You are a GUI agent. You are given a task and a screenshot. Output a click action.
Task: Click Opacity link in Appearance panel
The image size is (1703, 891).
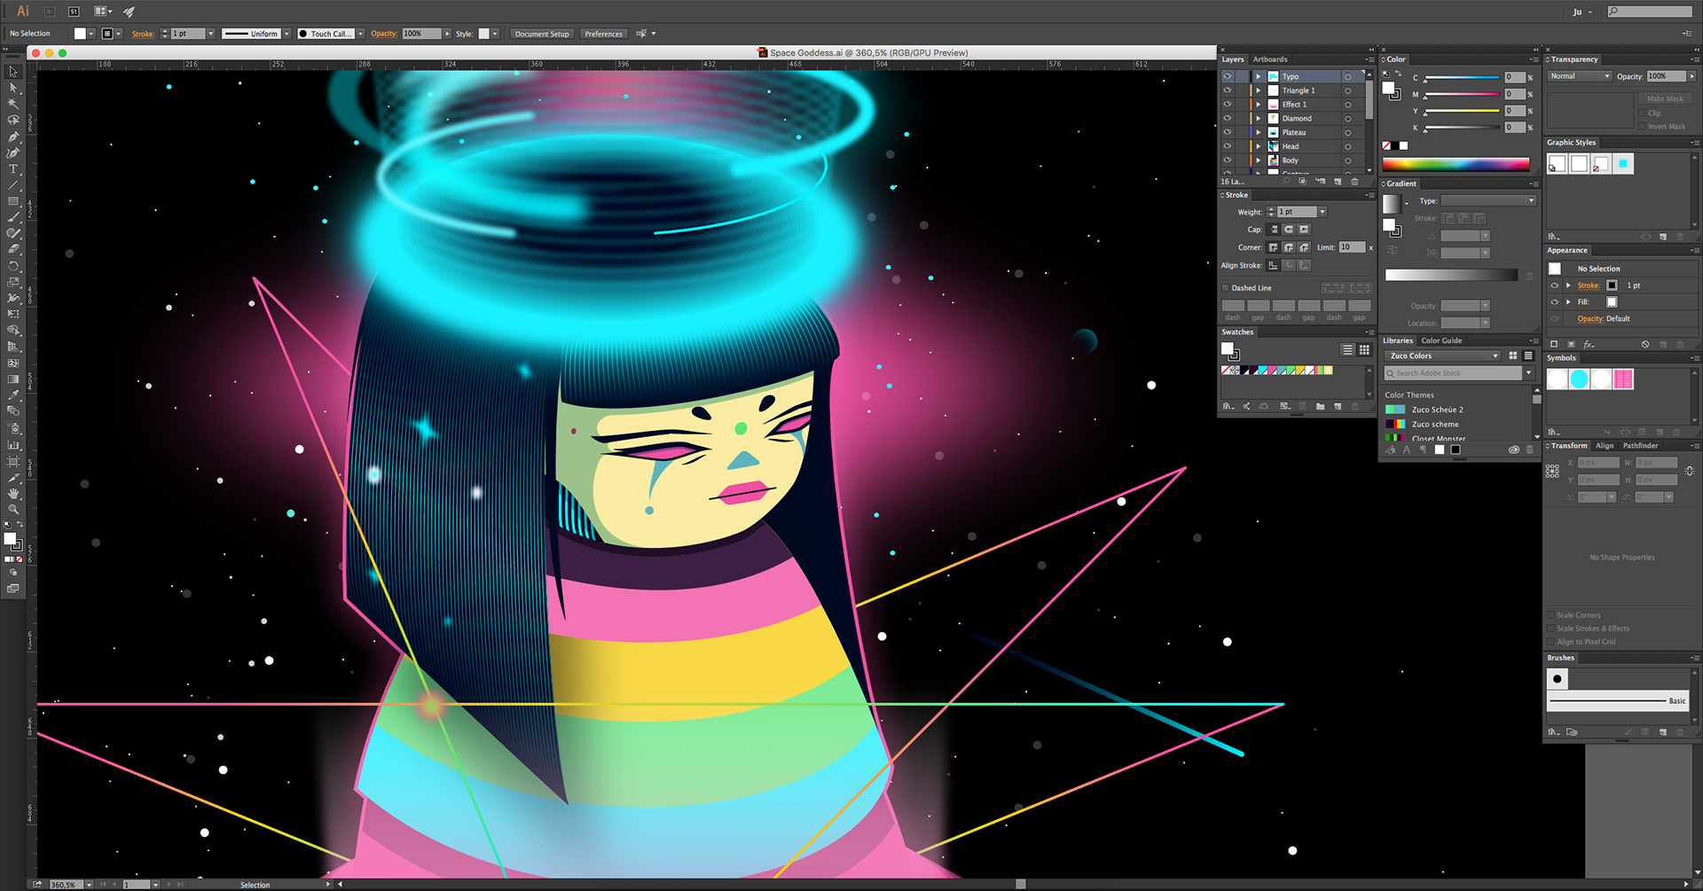pos(1589,318)
